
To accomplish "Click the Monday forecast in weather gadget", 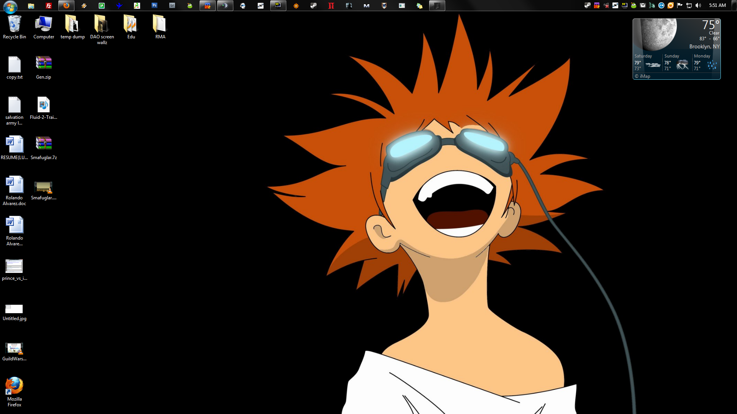I will 706,62.
